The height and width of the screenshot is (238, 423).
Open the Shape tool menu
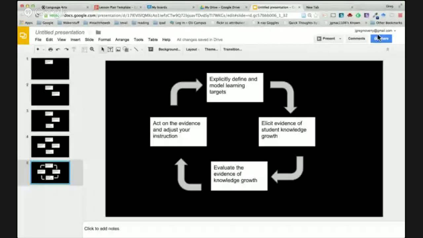click(126, 49)
